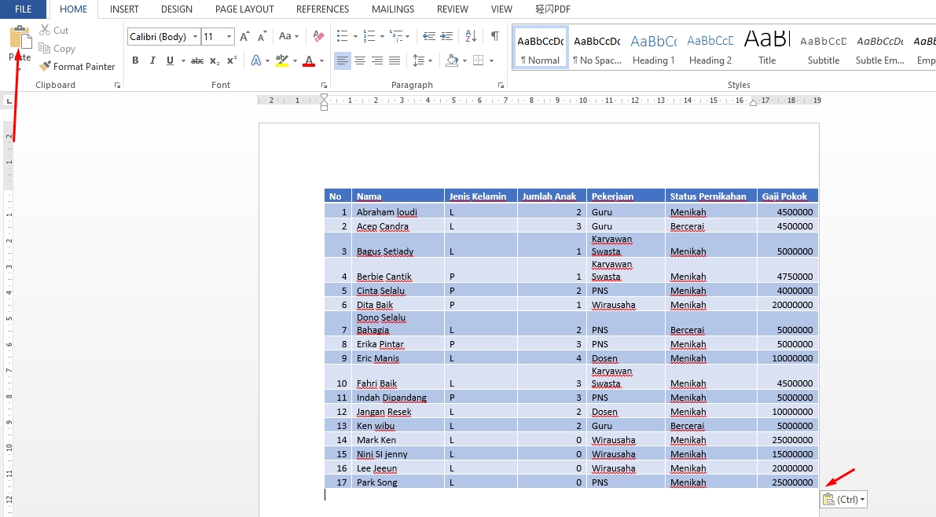Click the 'Gaji Pokok' header cell
Image resolution: width=936 pixels, height=517 pixels.
787,196
